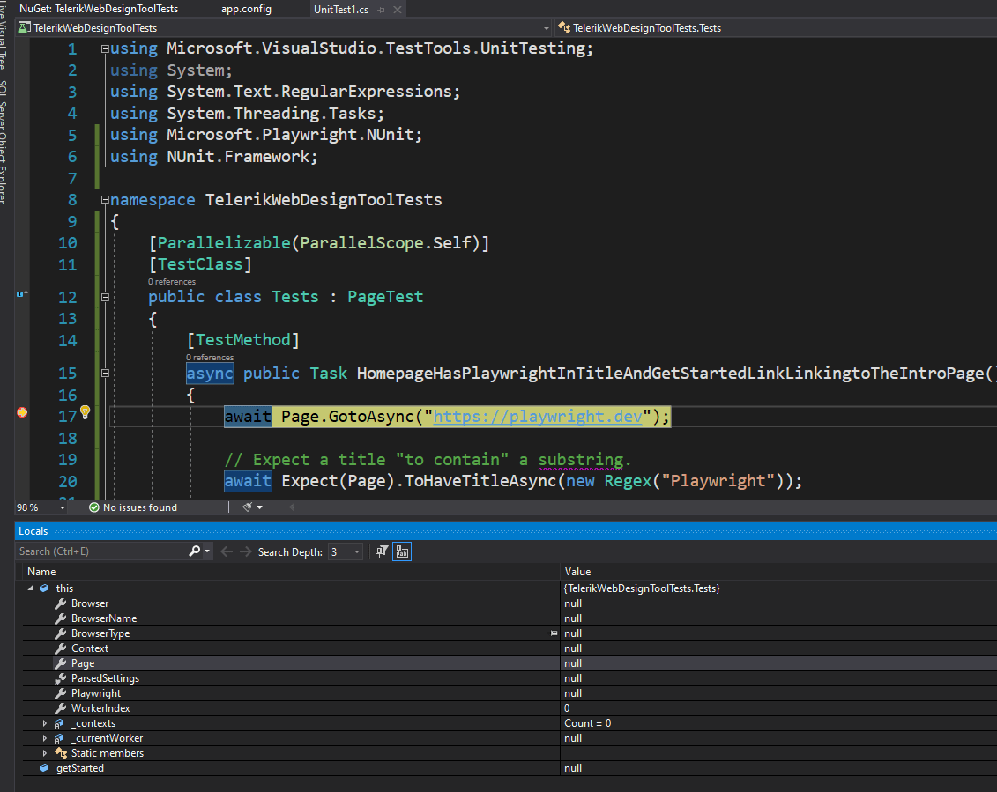Open the 98 % zoom dropdown
Image resolution: width=997 pixels, height=792 pixels.
point(63,507)
